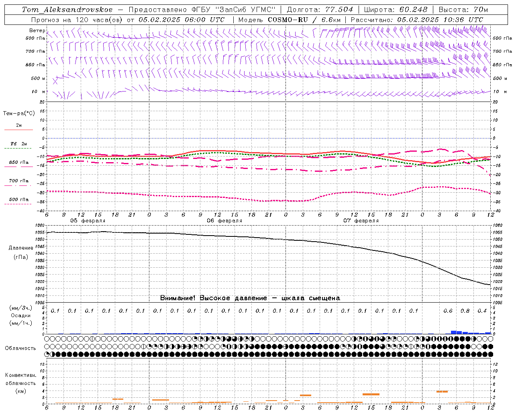
Task: Click the "Конвективн." convective cloud label
Action: pos(20,375)
